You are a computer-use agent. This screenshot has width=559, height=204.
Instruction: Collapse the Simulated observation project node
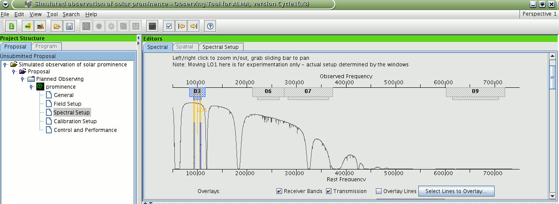point(5,64)
